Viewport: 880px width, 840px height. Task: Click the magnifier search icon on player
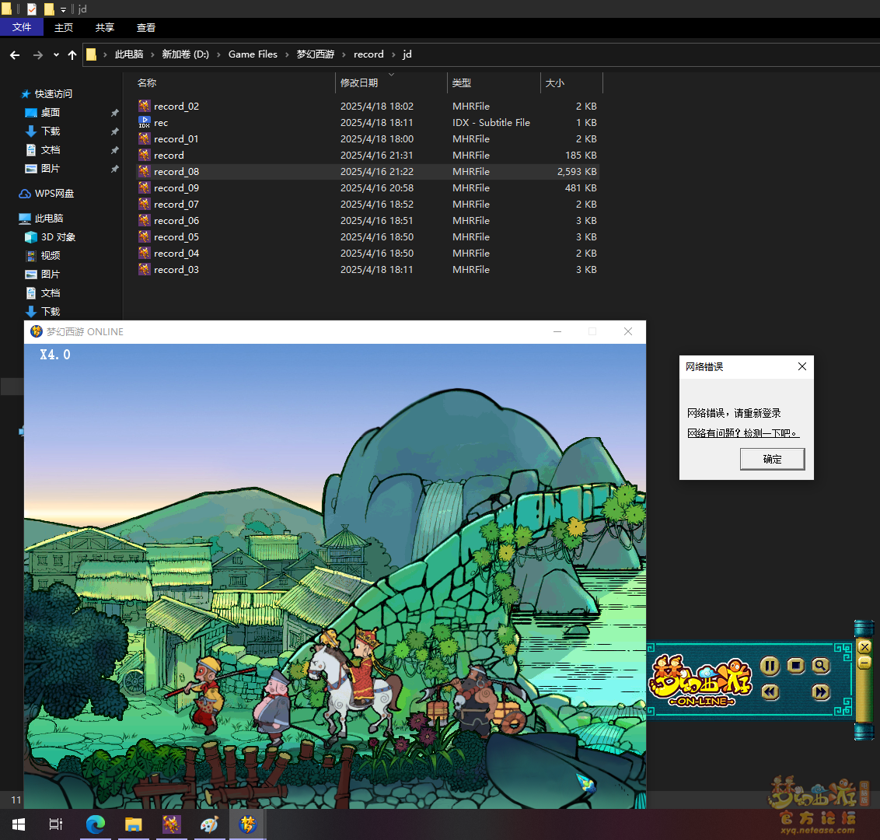coord(820,666)
